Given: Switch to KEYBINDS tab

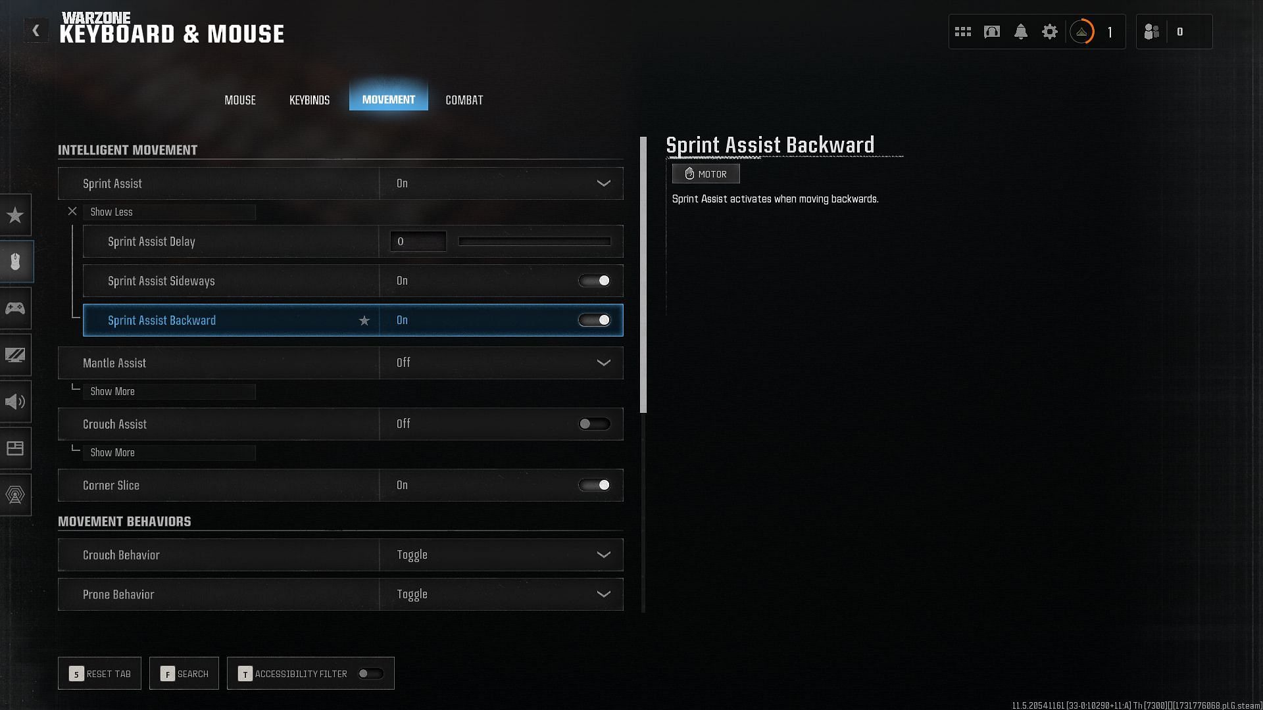Looking at the screenshot, I should [x=310, y=100].
